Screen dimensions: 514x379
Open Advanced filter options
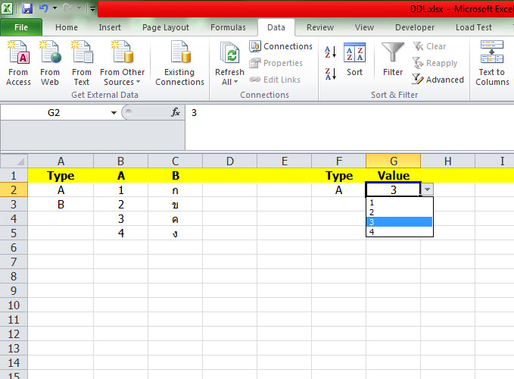(438, 80)
